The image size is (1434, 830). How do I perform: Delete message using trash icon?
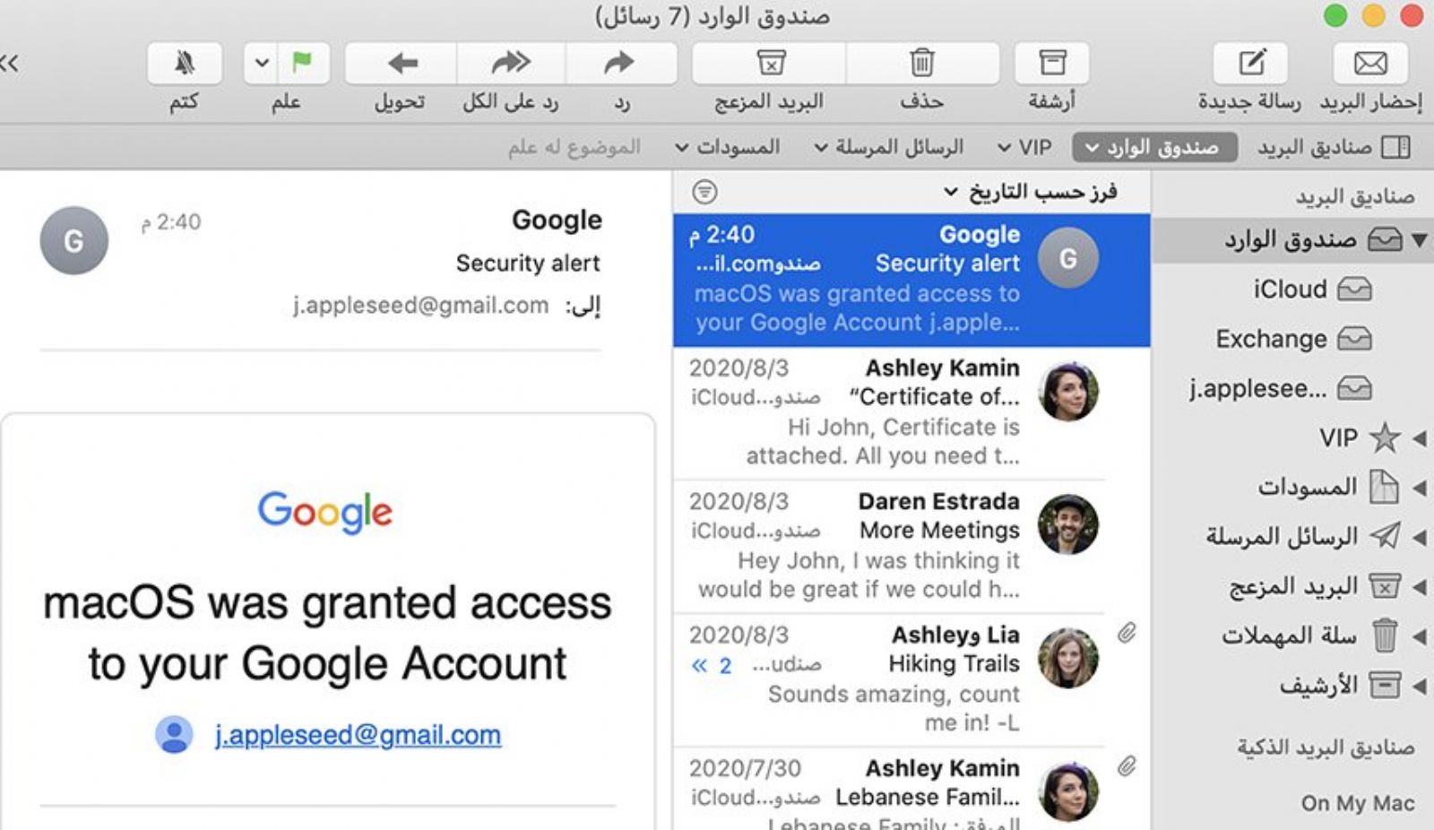[922, 63]
